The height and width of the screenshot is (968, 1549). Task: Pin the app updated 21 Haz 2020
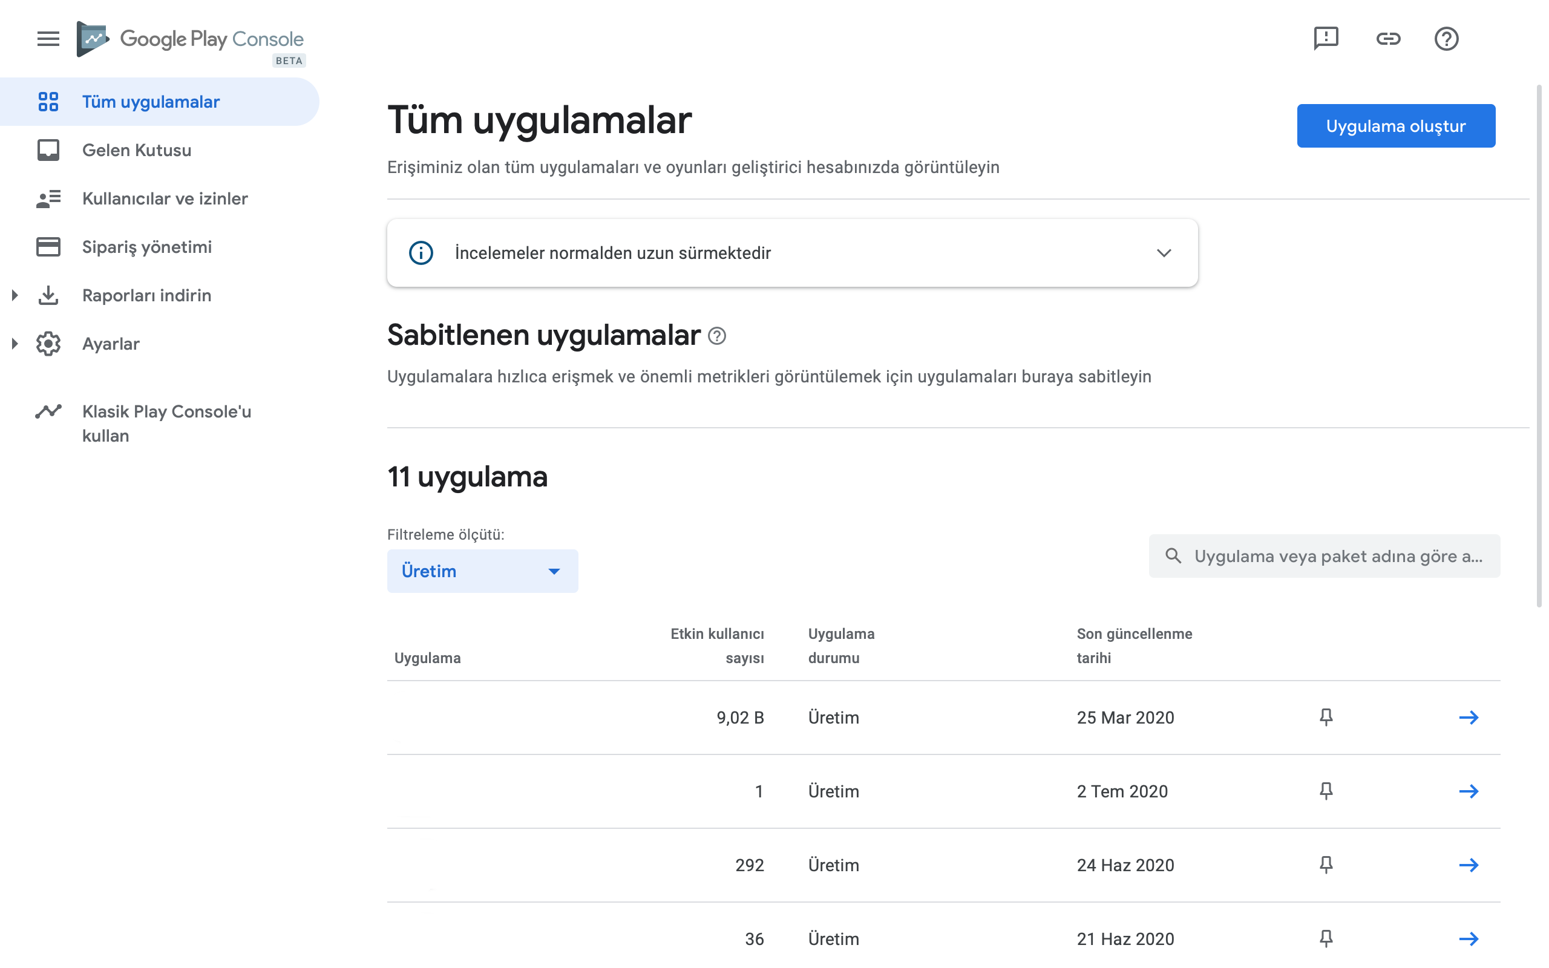click(1326, 938)
